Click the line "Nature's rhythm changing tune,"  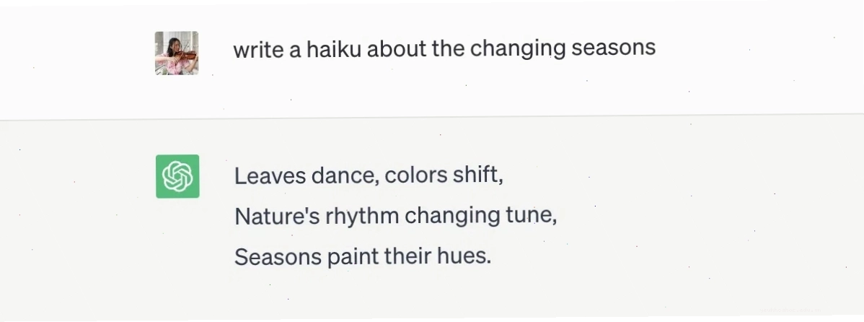396,216
